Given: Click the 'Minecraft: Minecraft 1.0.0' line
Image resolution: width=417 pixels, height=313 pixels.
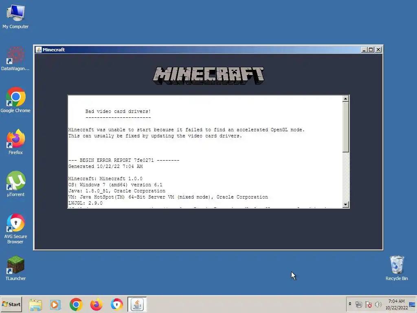Looking at the screenshot, I should pos(105,179).
